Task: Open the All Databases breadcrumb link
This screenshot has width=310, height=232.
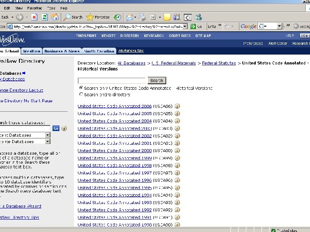Action: (x=131, y=63)
